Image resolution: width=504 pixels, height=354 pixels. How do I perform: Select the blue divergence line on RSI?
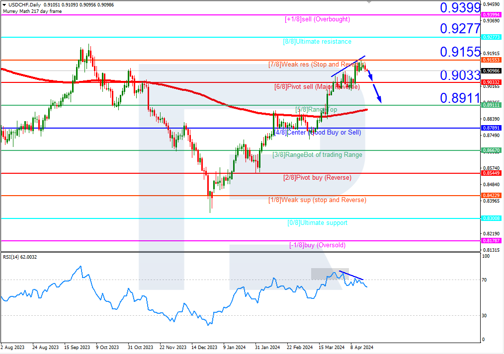[x=351, y=276]
